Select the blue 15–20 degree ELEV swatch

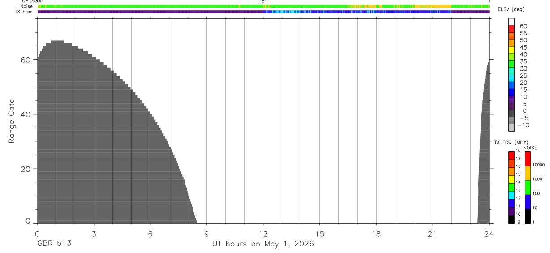click(x=511, y=85)
